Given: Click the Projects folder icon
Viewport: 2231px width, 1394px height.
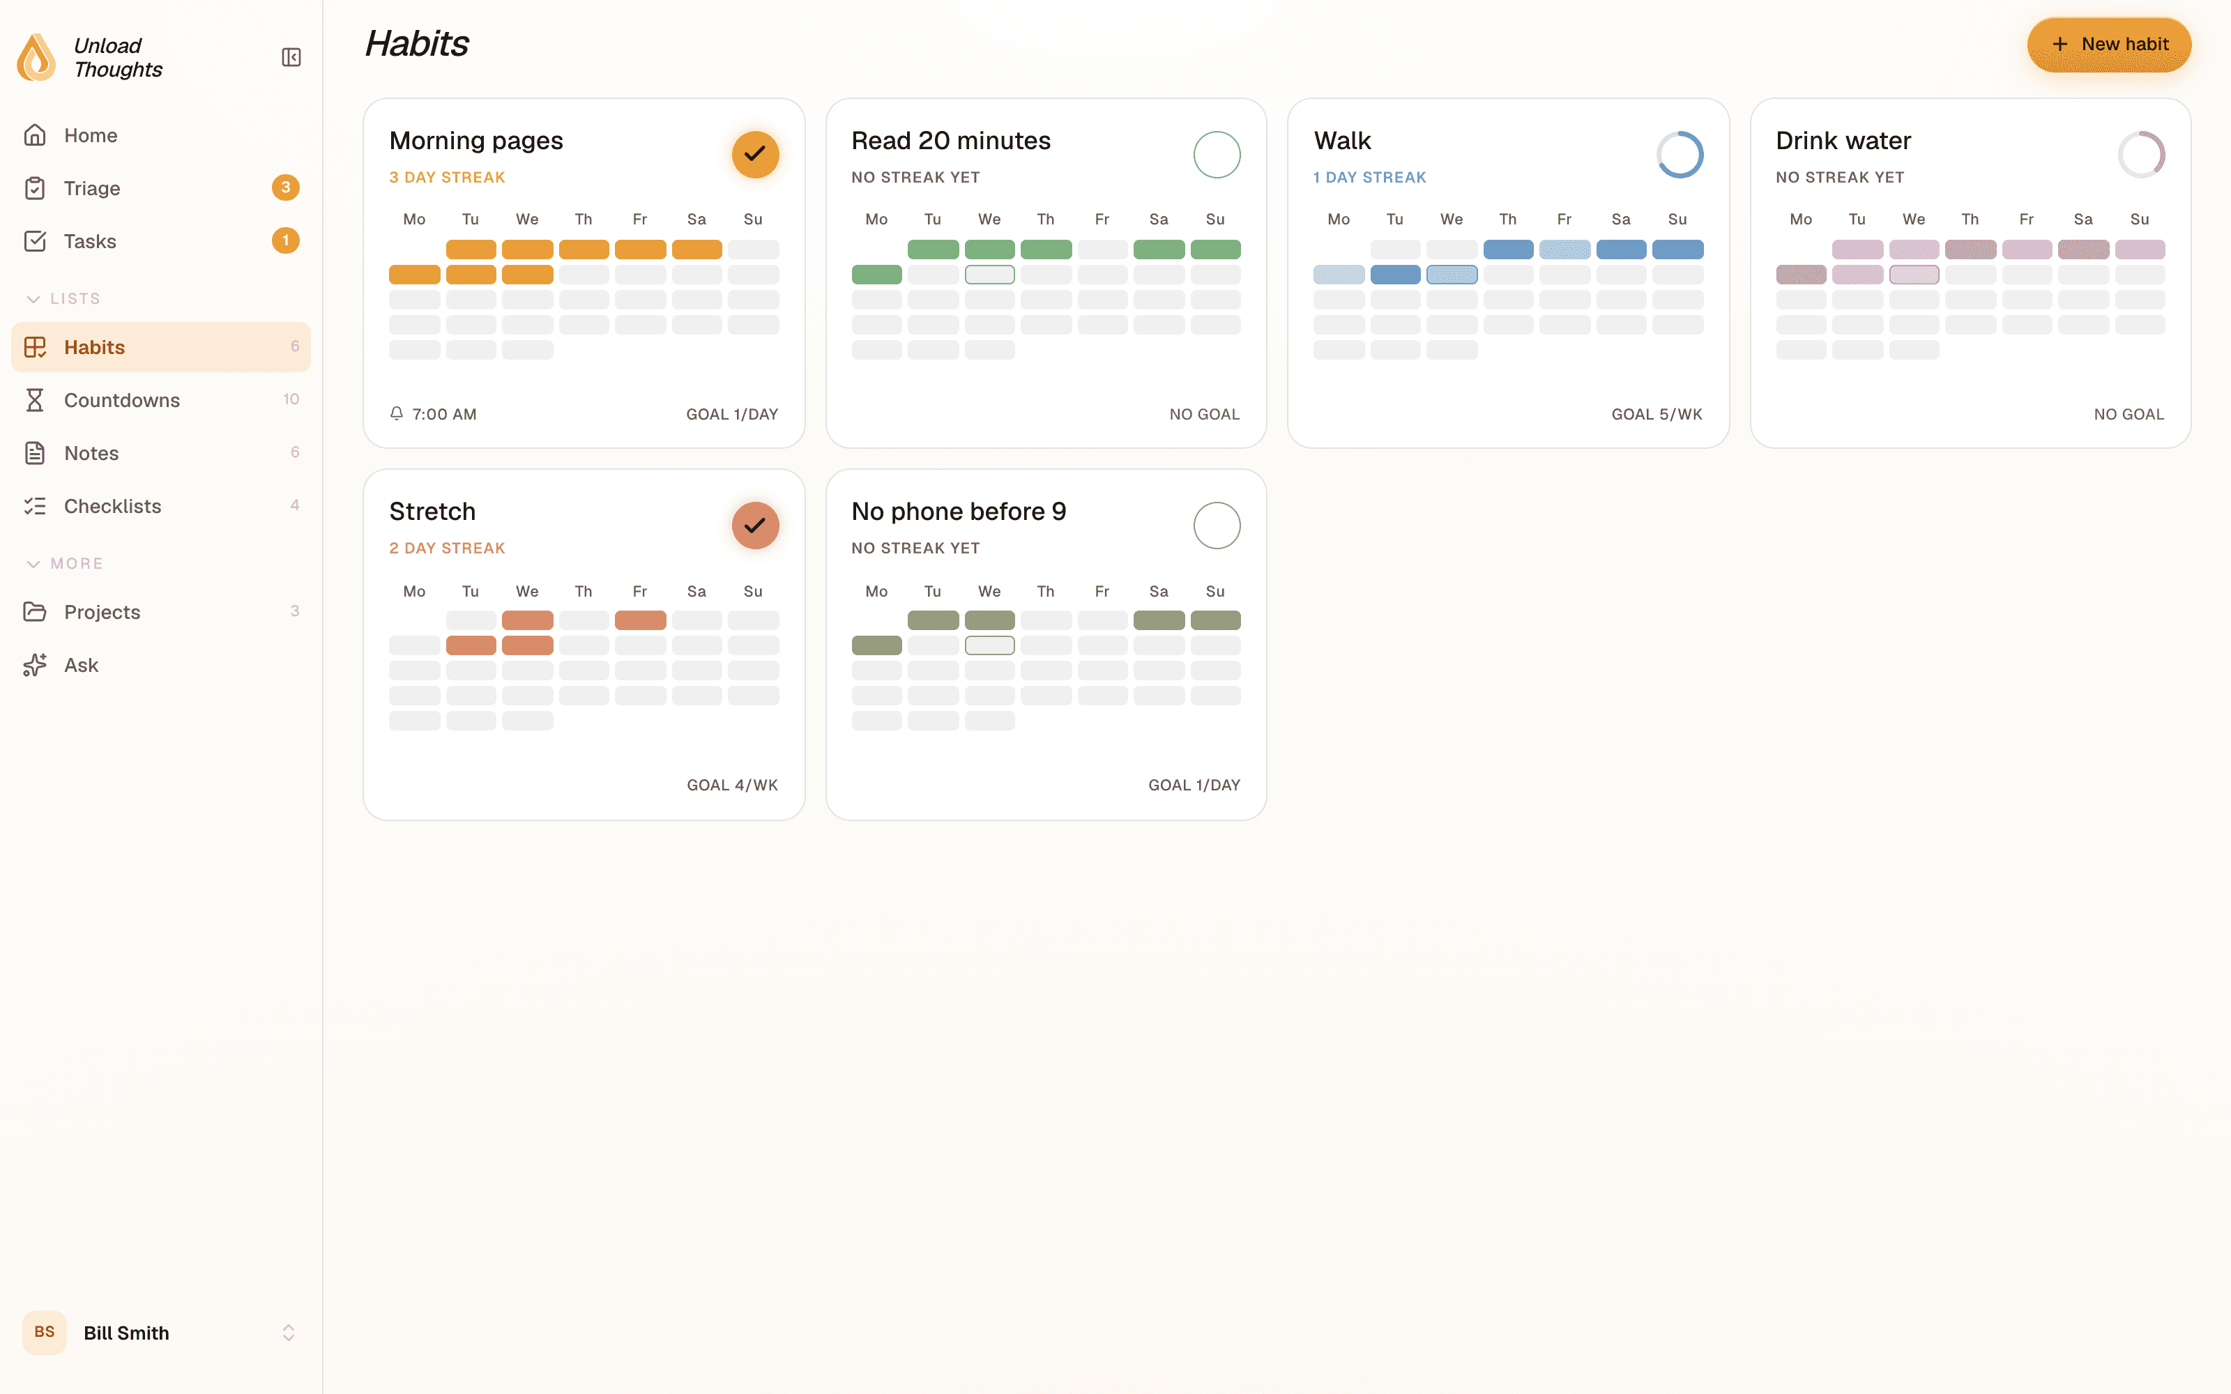Looking at the screenshot, I should [x=35, y=612].
